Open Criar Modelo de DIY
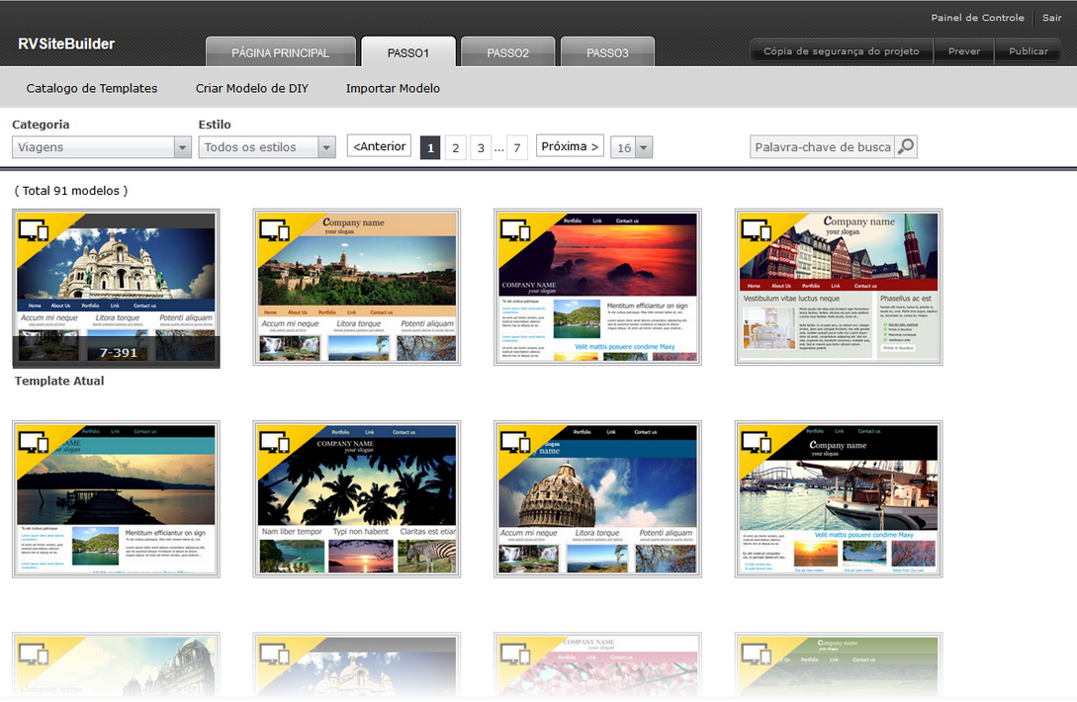1077x702 pixels. point(251,88)
